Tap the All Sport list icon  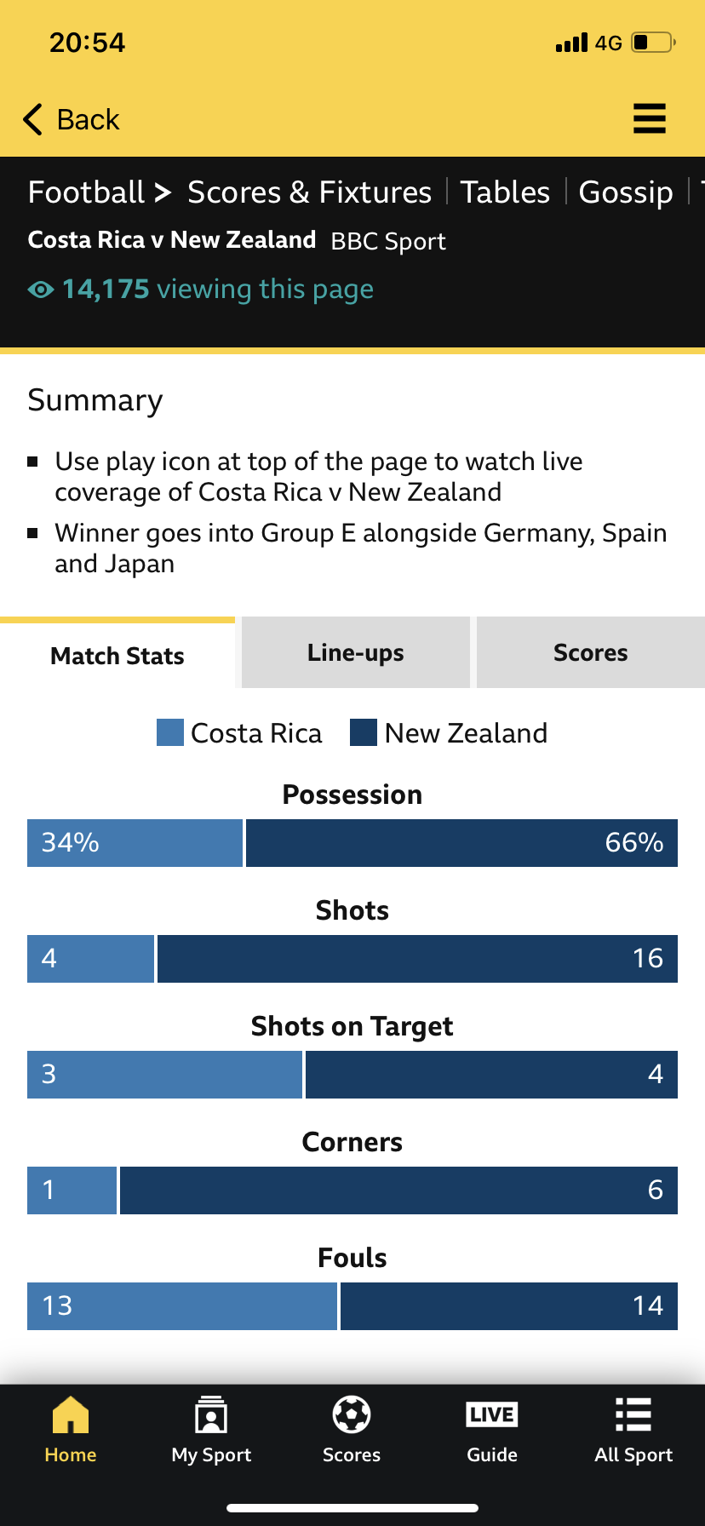(x=633, y=1415)
